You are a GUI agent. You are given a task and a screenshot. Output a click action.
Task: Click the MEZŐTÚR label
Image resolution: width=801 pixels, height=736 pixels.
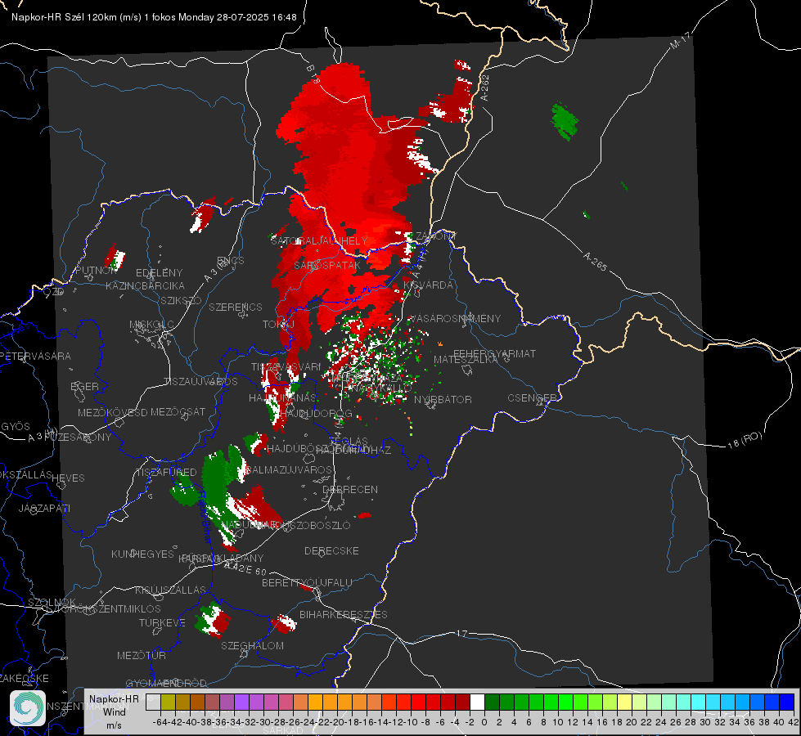pyautogui.click(x=142, y=655)
